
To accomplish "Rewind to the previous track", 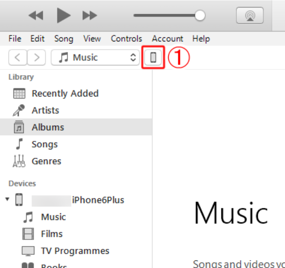I will click(x=36, y=16).
